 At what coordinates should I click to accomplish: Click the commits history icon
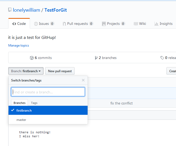[x=32, y=58]
